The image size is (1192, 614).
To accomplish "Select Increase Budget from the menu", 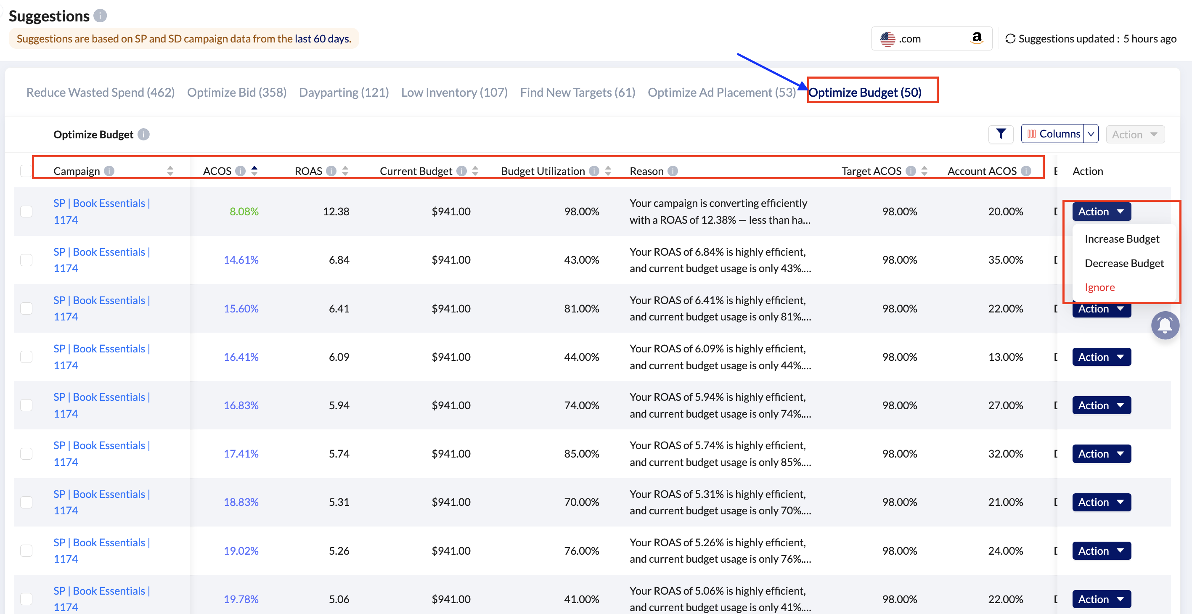I will pyautogui.click(x=1122, y=239).
